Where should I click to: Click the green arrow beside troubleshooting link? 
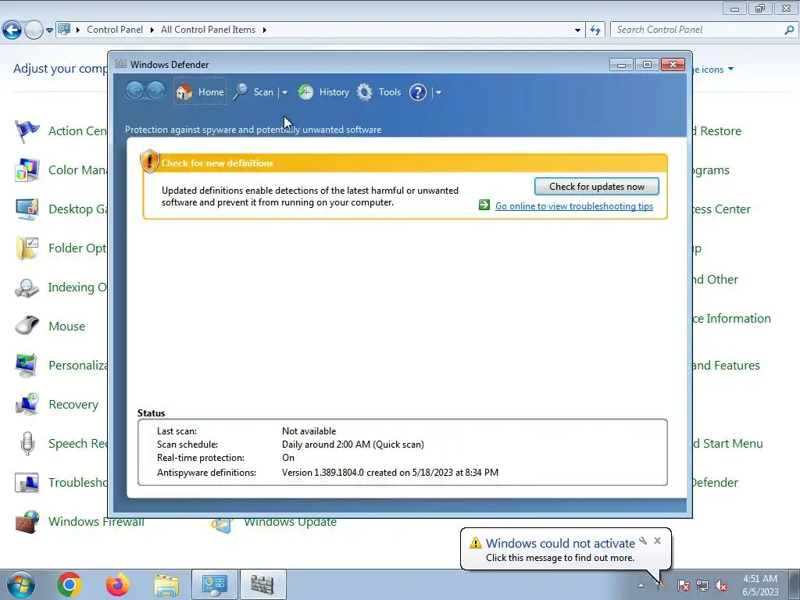tap(484, 205)
